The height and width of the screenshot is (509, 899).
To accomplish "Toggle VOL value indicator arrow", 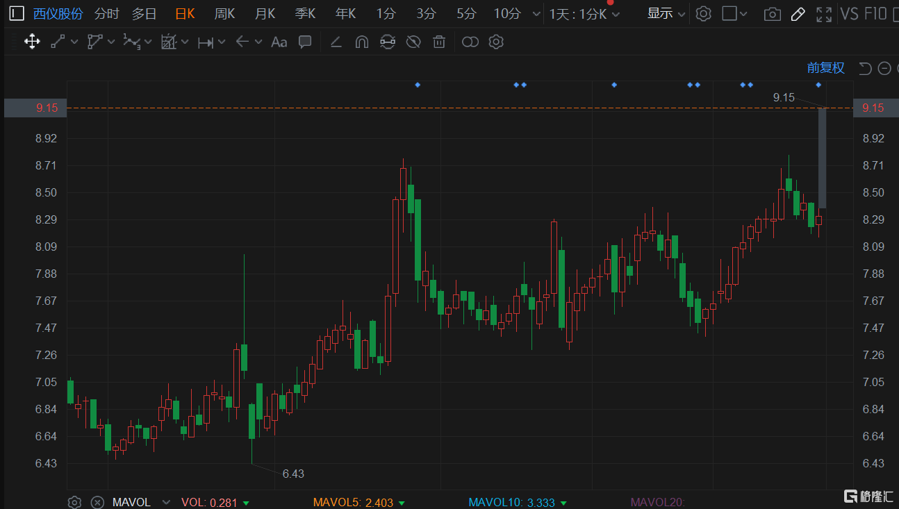I will click(246, 503).
